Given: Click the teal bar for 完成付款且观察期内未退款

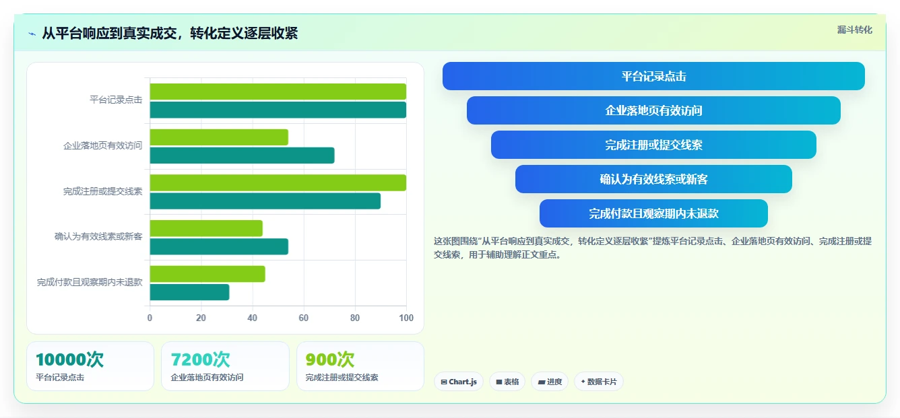Looking at the screenshot, I should [189, 292].
